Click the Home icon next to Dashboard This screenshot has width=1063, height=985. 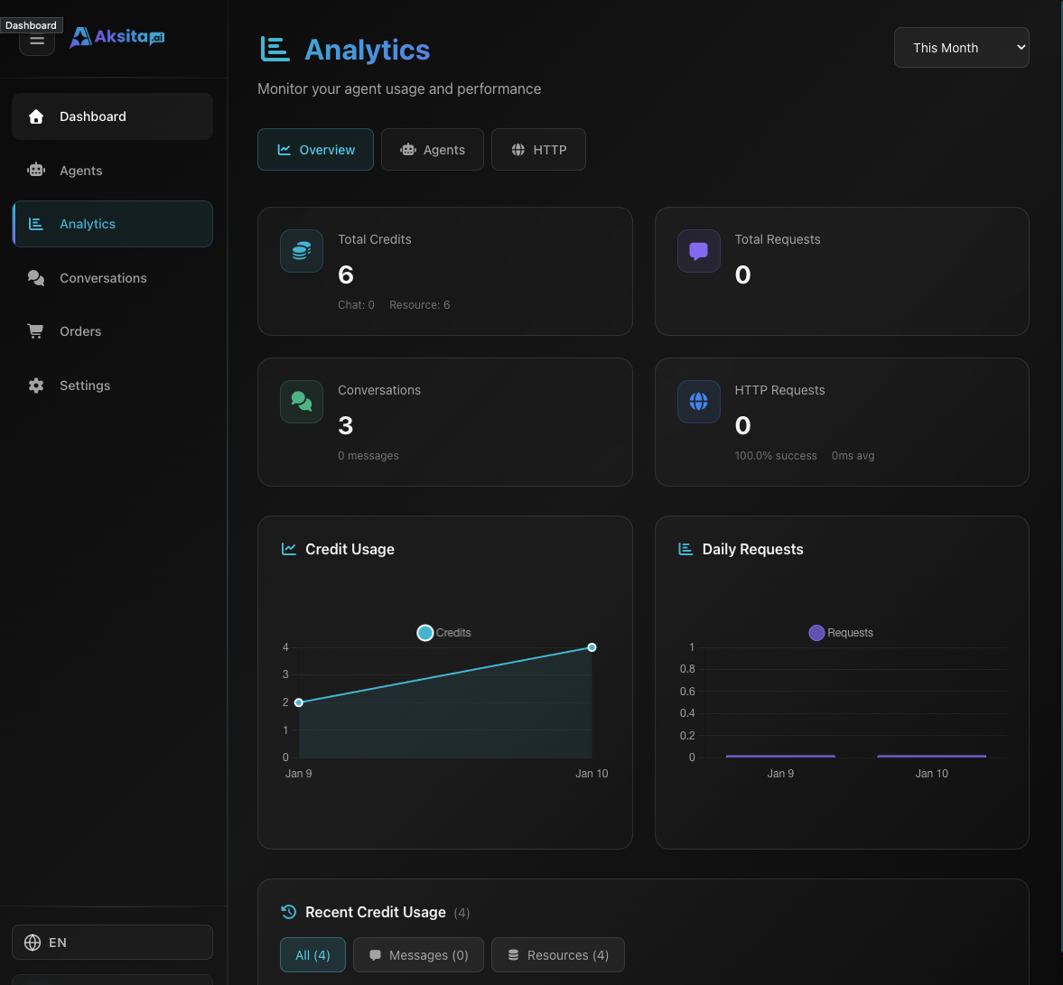coord(35,116)
